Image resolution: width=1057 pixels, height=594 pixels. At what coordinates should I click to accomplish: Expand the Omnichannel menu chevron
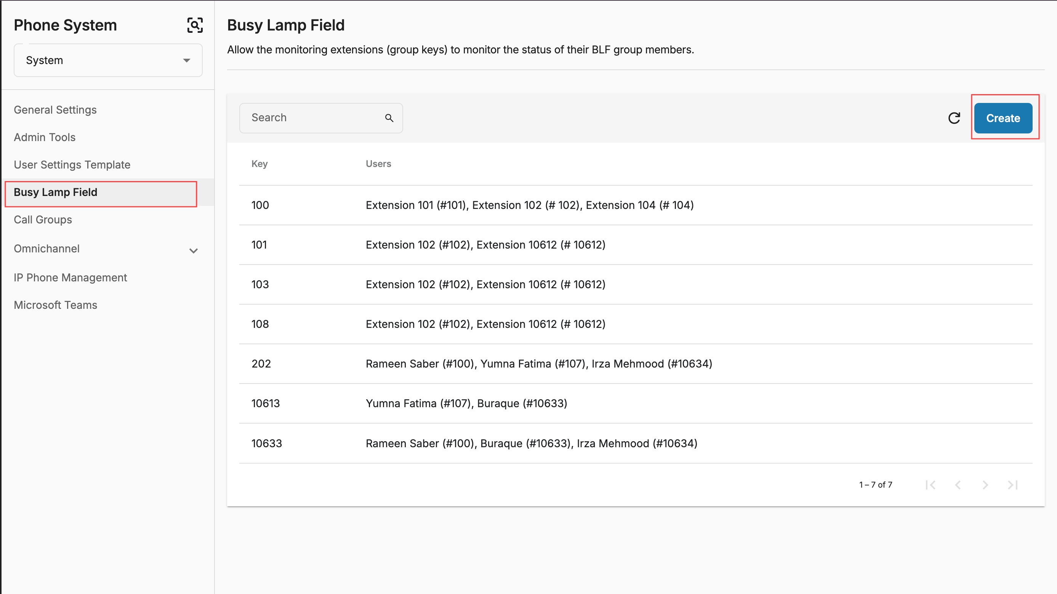pos(194,250)
